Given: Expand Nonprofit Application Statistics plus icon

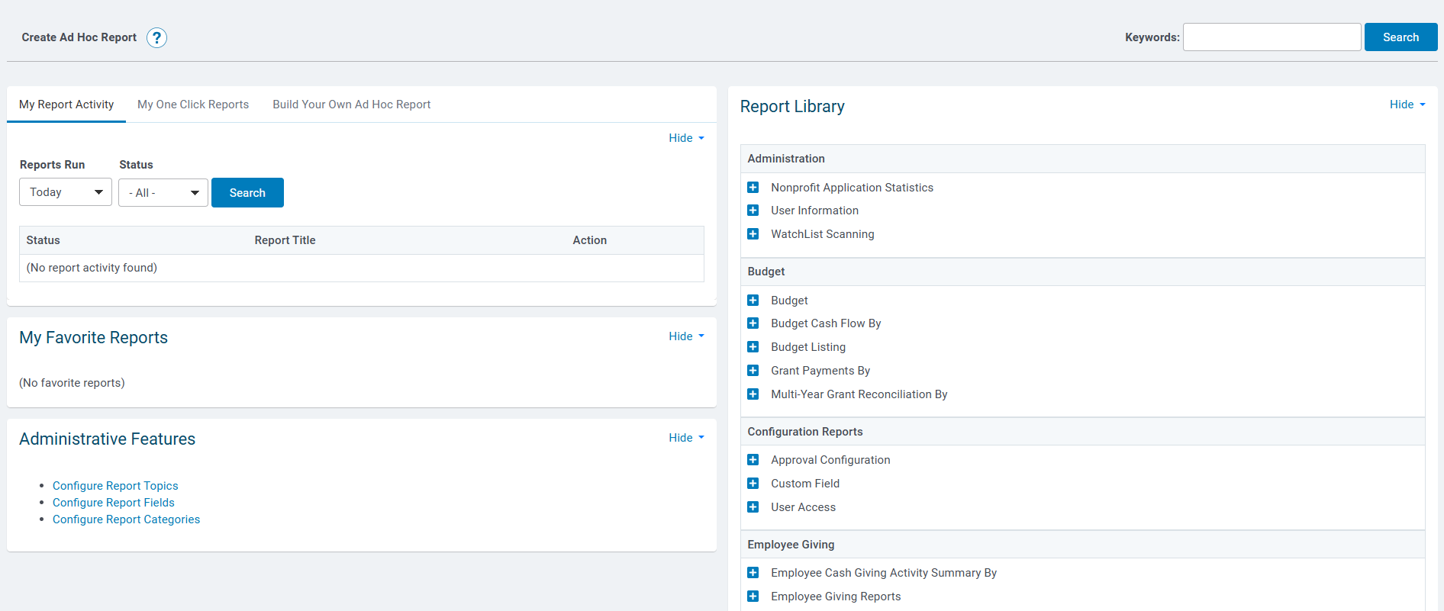Looking at the screenshot, I should click(x=753, y=187).
